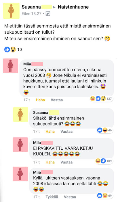Image resolution: width=118 pixels, height=202 pixels.
Task: View the 137 reactions on Miia's comment
Action: pos(101,99)
